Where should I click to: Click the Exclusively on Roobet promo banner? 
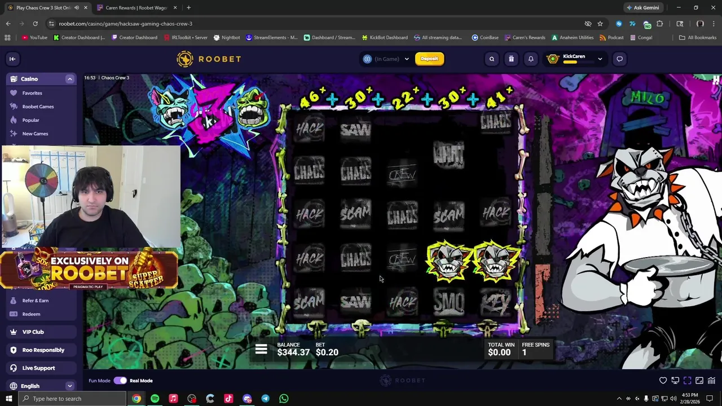coord(89,269)
